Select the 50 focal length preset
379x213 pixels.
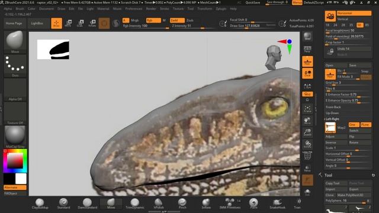coord(359,25)
